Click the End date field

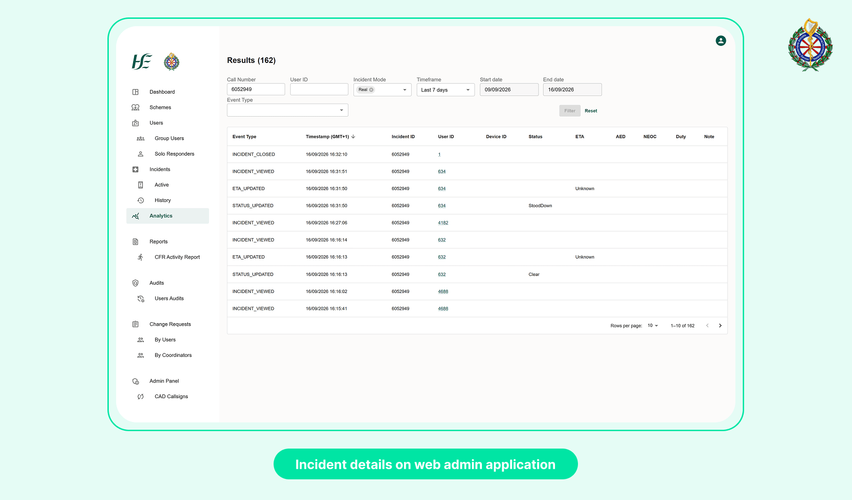click(x=572, y=90)
